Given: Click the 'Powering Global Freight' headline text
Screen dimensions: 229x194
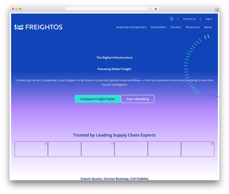Looking at the screenshot, I should 114,69.
